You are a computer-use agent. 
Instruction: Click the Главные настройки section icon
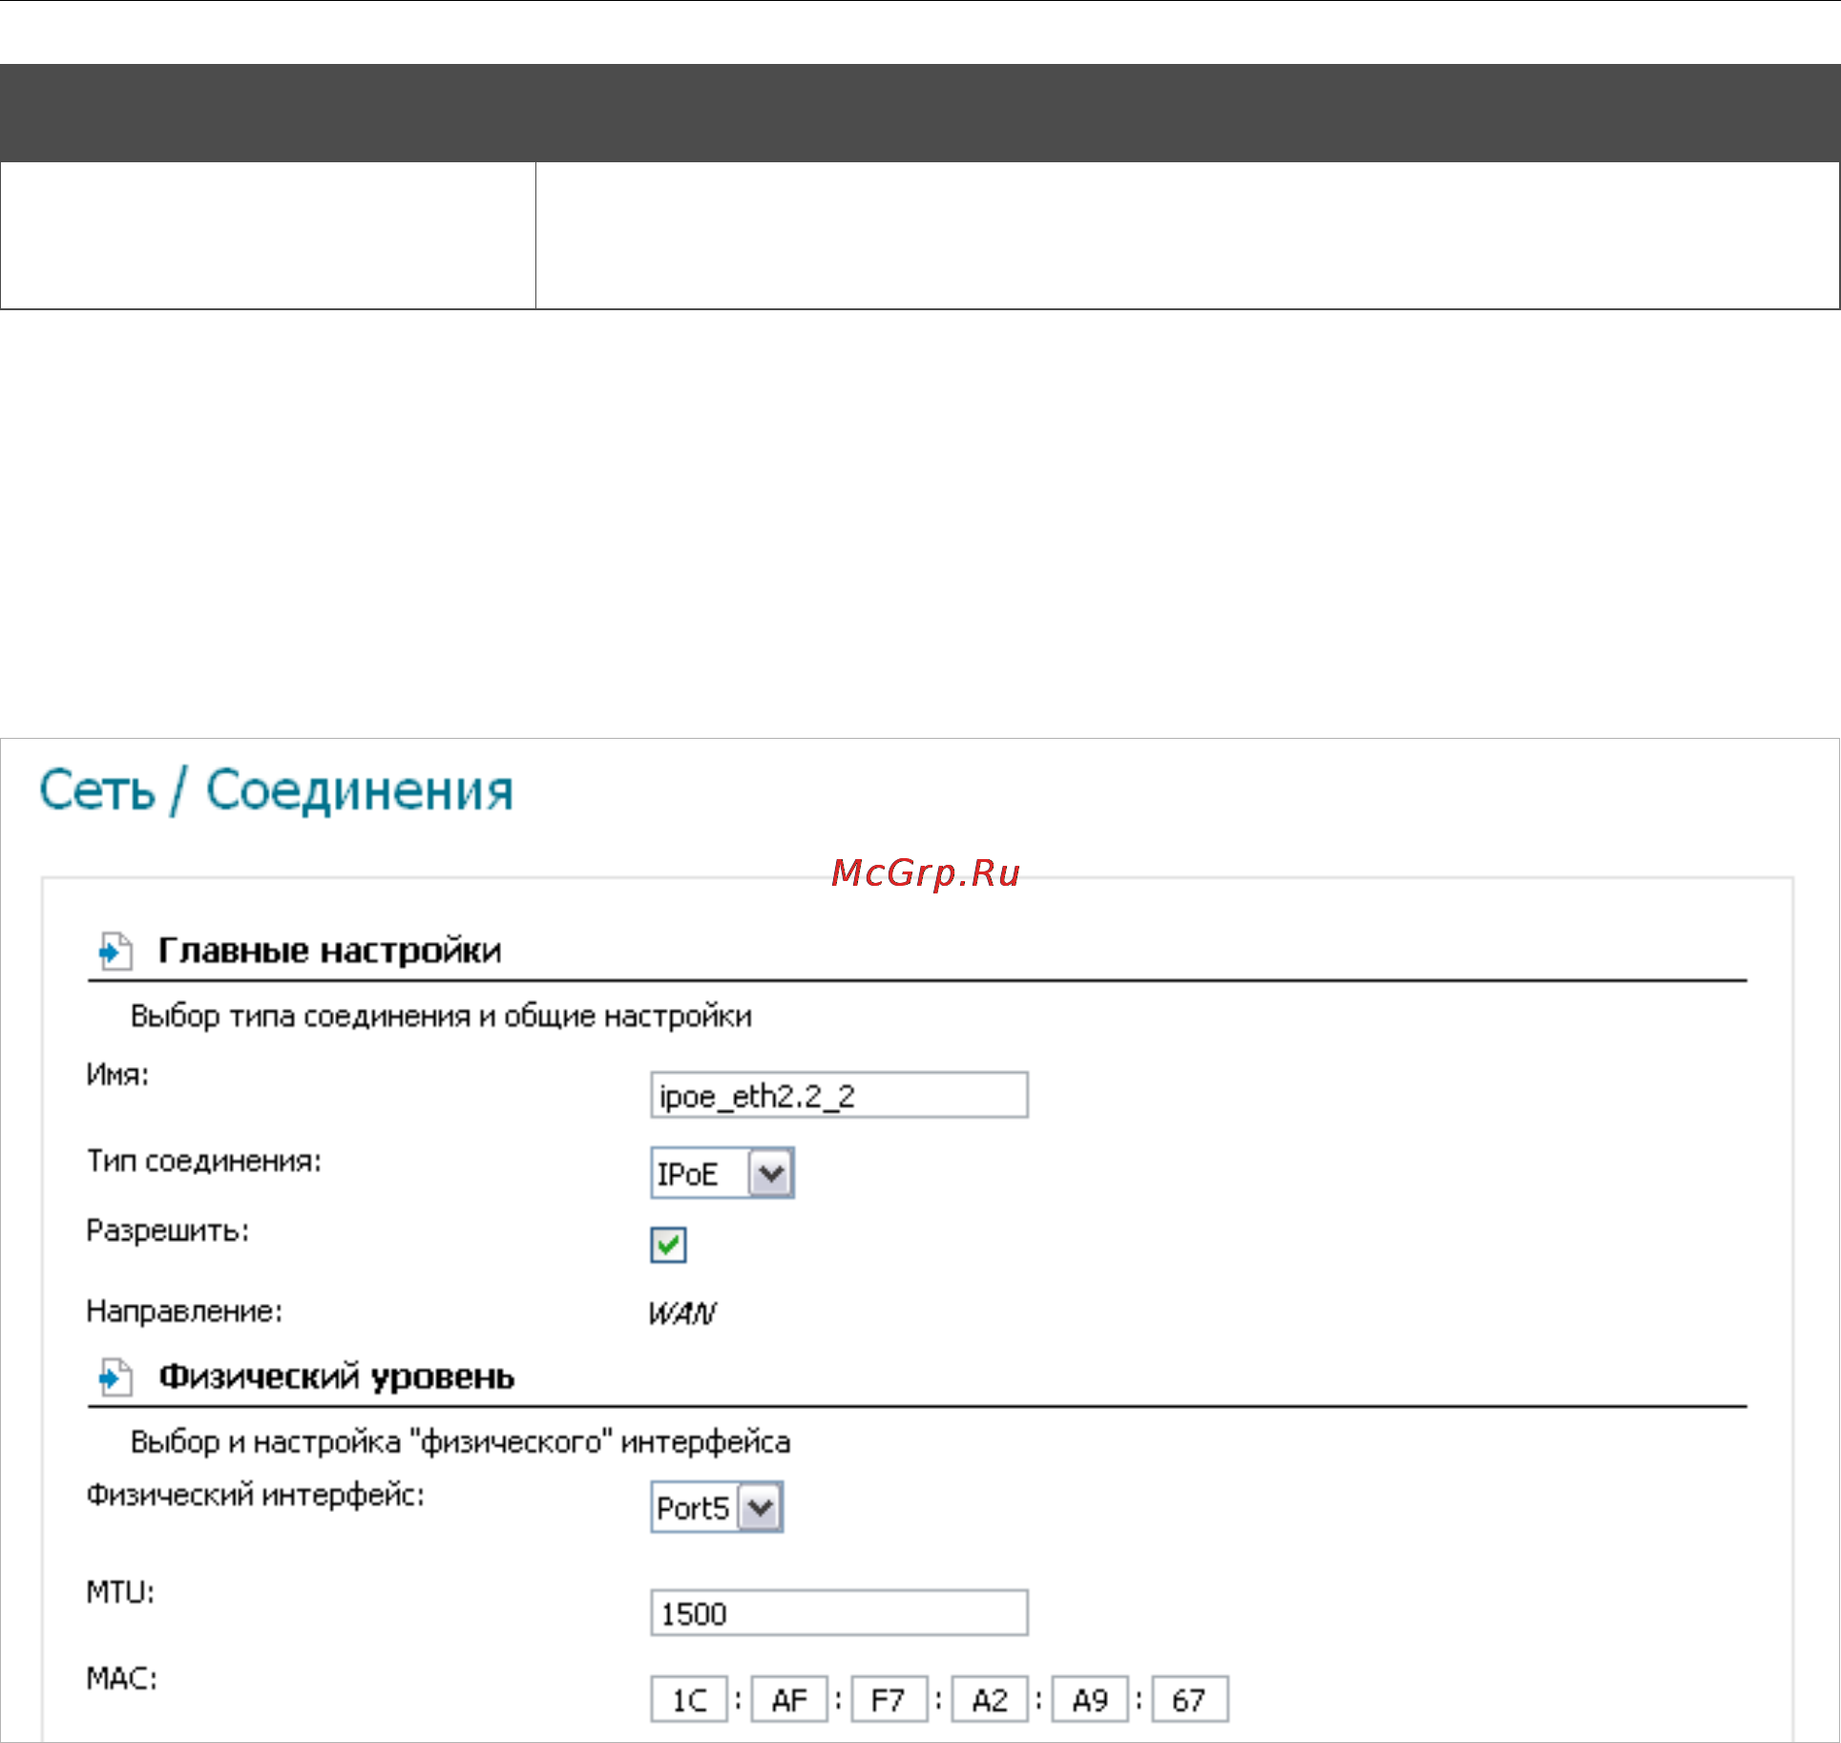point(115,951)
